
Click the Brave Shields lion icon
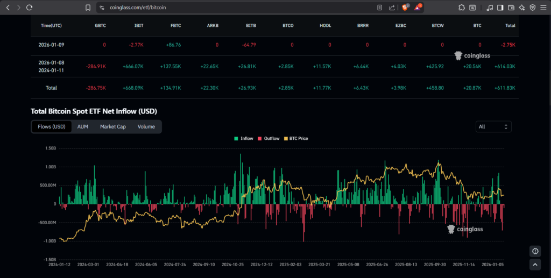pyautogui.click(x=405, y=8)
